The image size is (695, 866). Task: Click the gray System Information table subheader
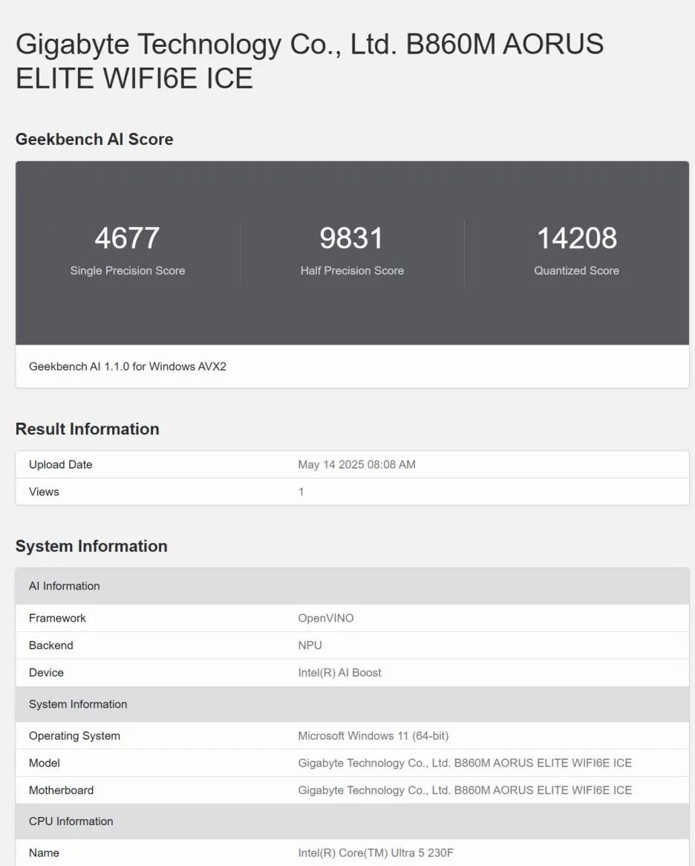(x=352, y=704)
